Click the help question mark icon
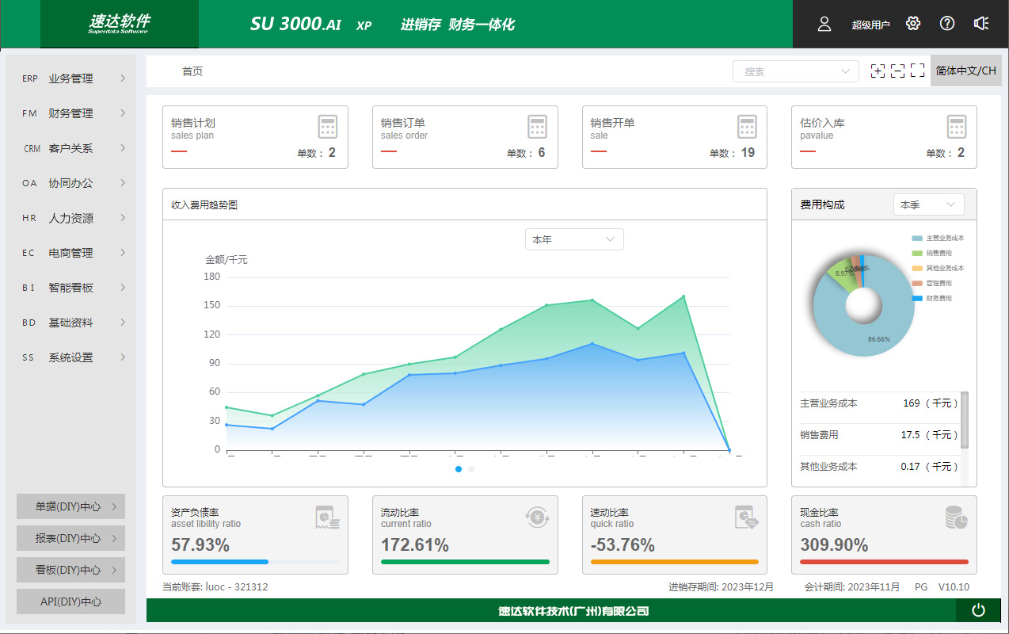Screen dimensions: 1009x634 click(x=947, y=24)
